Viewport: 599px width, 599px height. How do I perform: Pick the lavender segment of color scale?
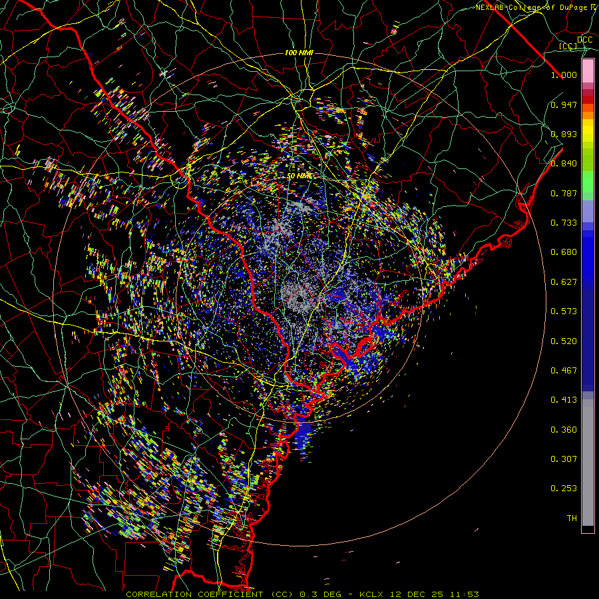588,211
